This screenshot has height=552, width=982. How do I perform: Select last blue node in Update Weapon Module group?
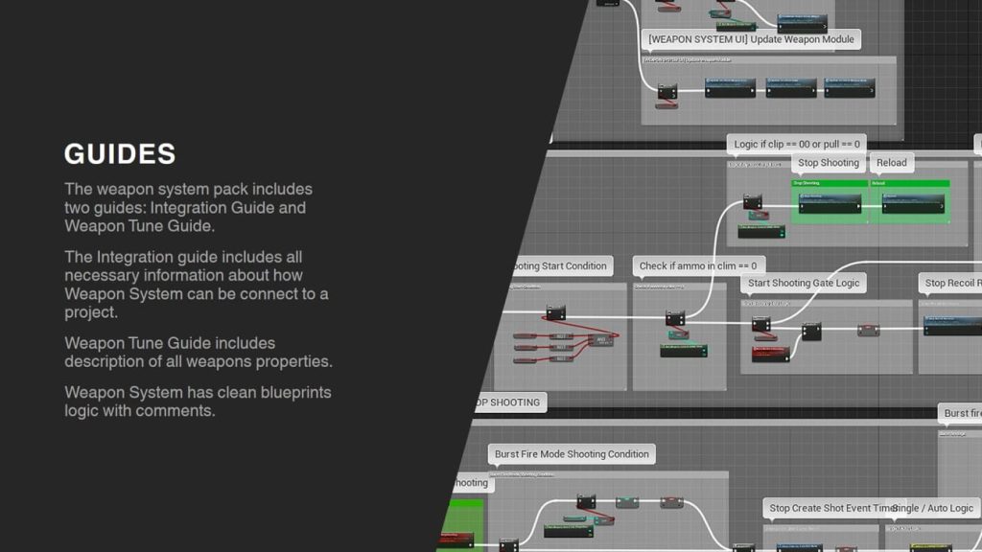click(x=849, y=88)
